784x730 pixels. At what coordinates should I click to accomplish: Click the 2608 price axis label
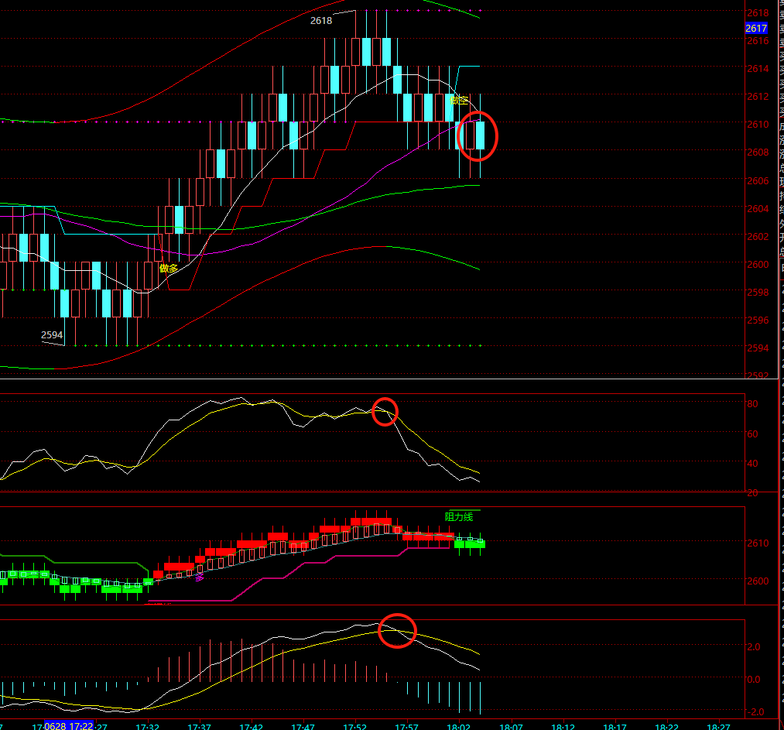758,153
